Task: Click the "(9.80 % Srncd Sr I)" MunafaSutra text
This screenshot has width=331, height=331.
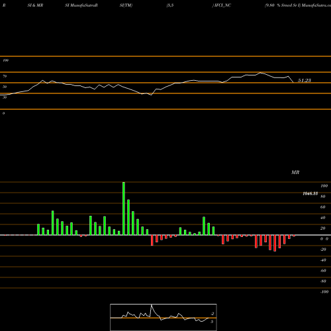Action: [x=298, y=5]
